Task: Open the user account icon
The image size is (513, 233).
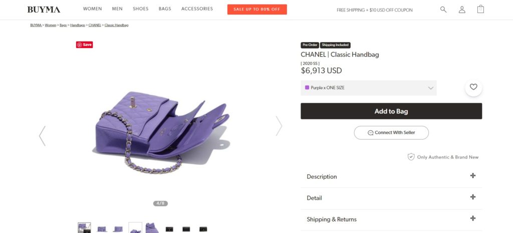Action: 462,9
